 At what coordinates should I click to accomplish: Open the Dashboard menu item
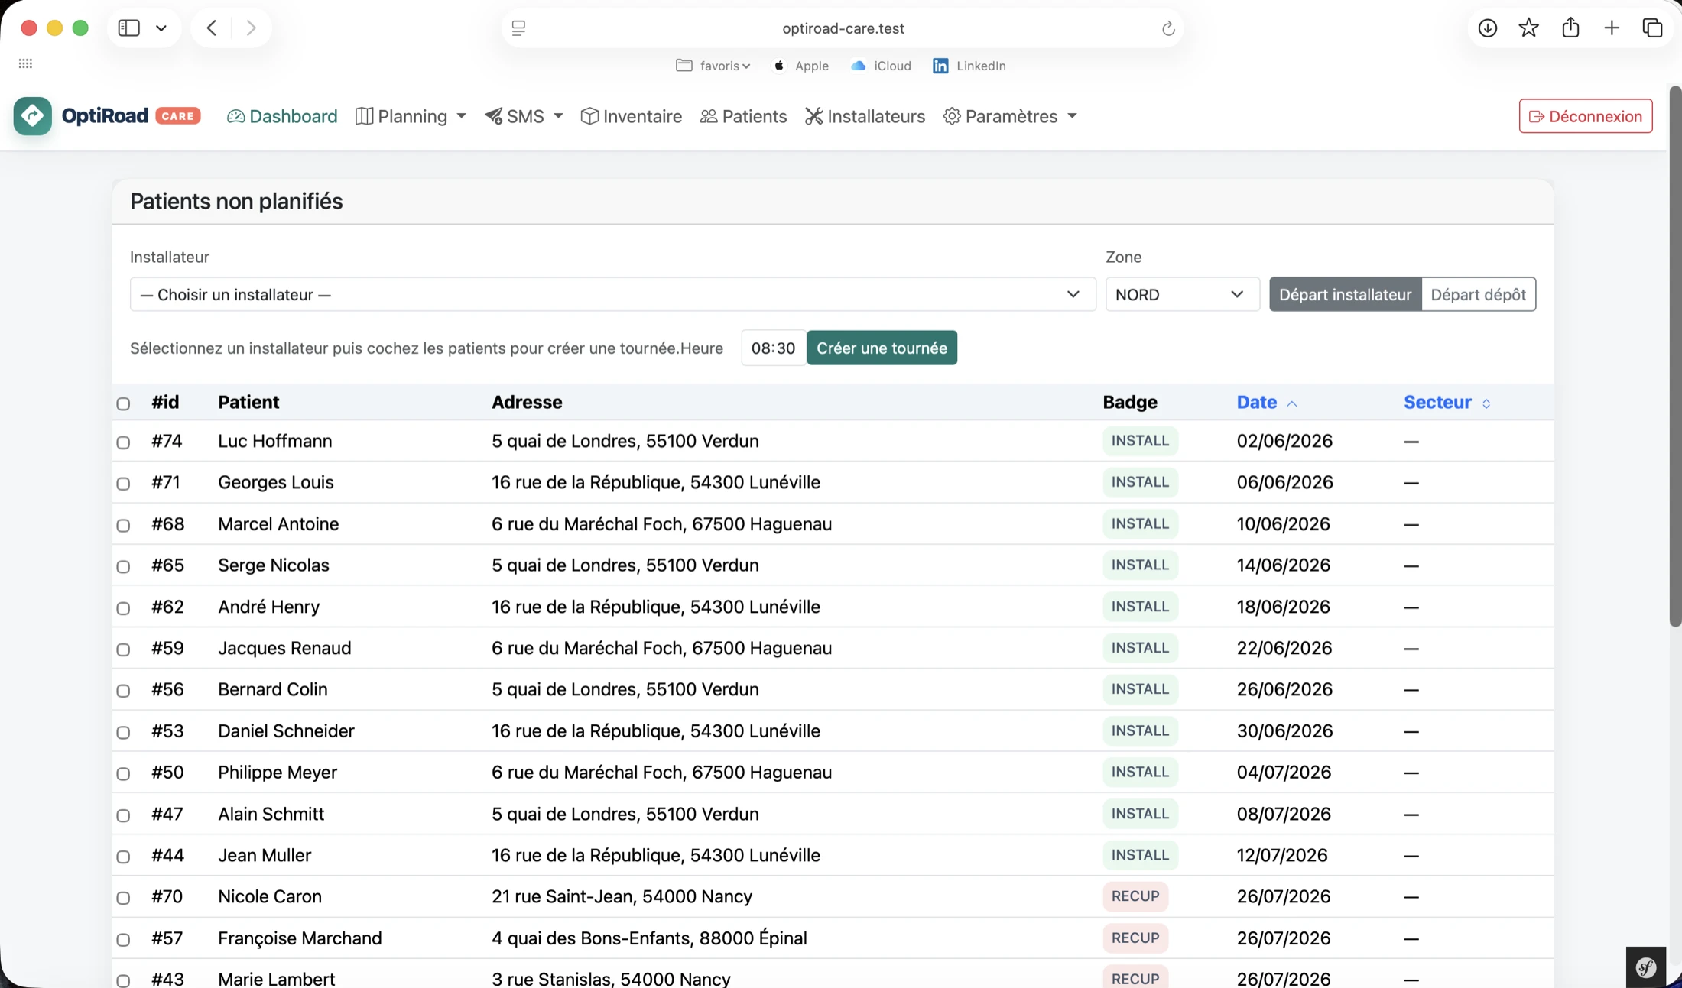point(282,116)
